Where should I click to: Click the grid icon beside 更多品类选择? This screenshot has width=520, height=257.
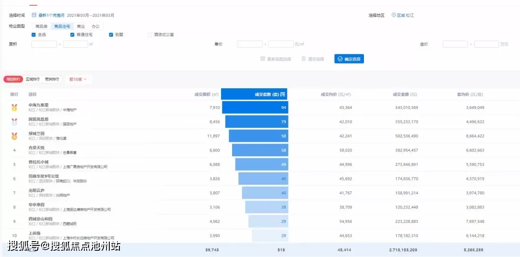point(263,59)
